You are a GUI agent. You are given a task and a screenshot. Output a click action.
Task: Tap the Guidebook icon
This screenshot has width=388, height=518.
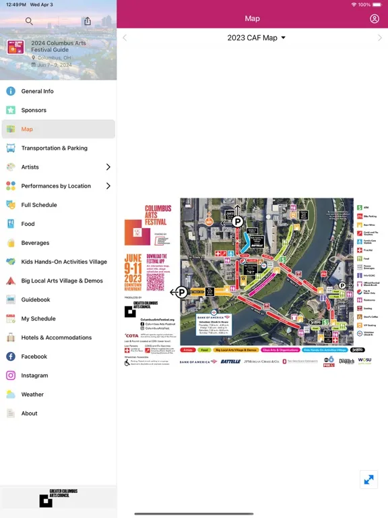[x=11, y=299]
